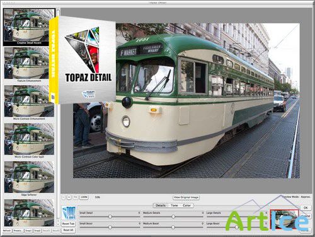315x237 pixels.
Task: Set preview zoom to 100%
Action: pos(84,197)
